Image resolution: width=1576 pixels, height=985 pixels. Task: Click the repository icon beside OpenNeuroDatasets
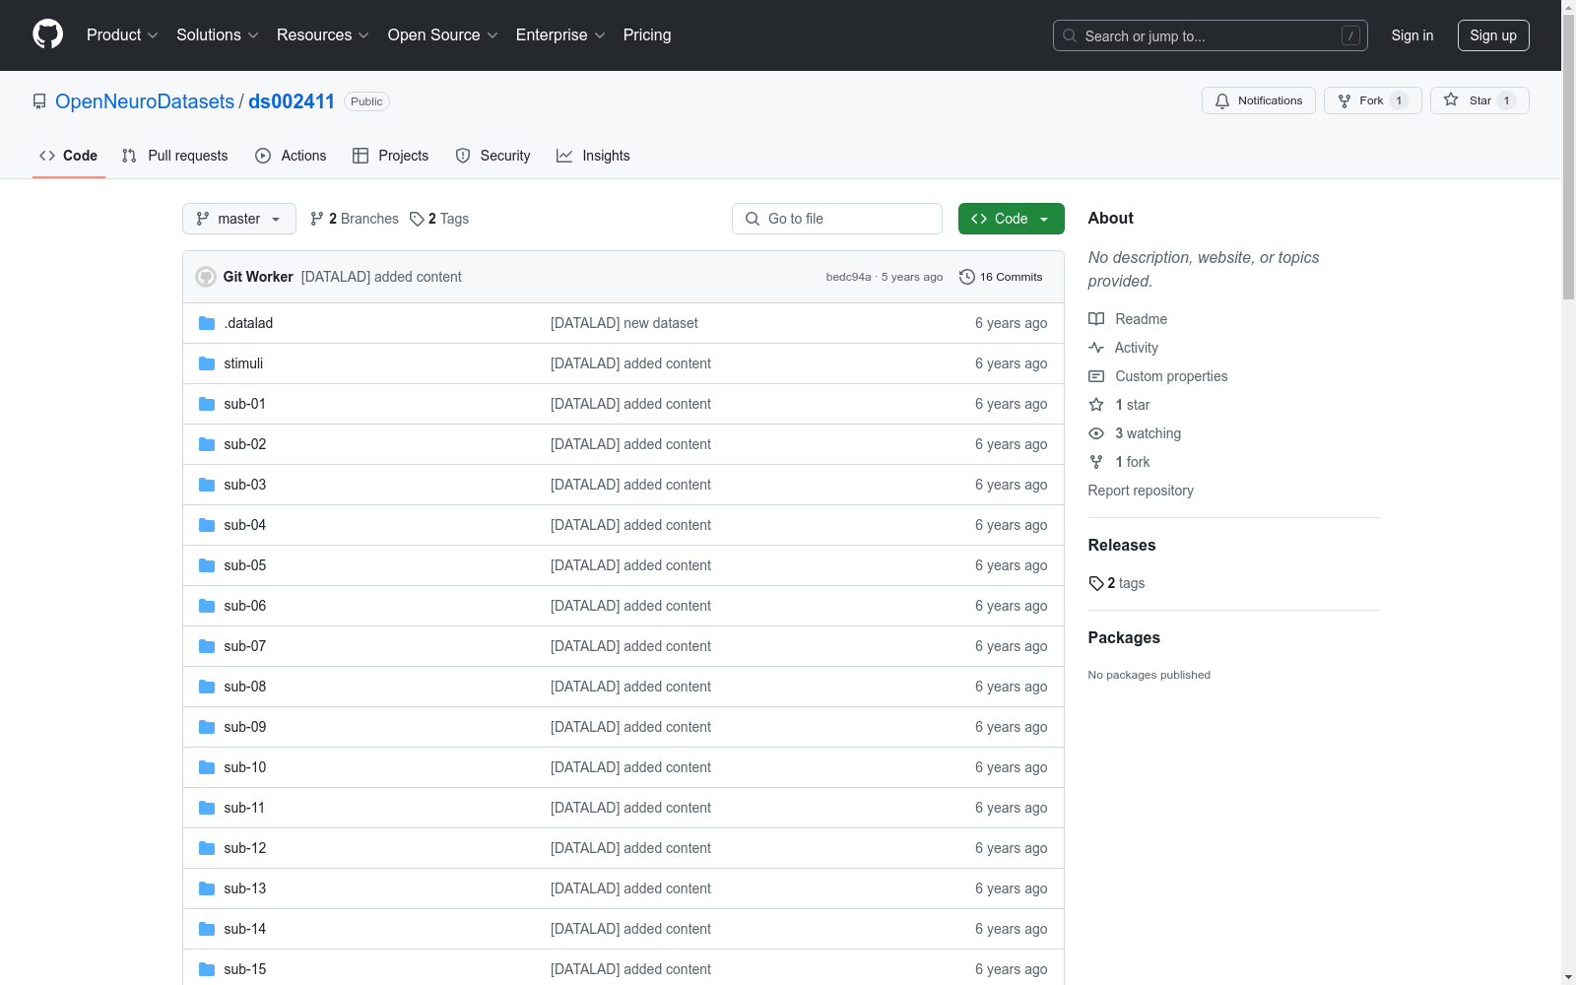tap(39, 101)
